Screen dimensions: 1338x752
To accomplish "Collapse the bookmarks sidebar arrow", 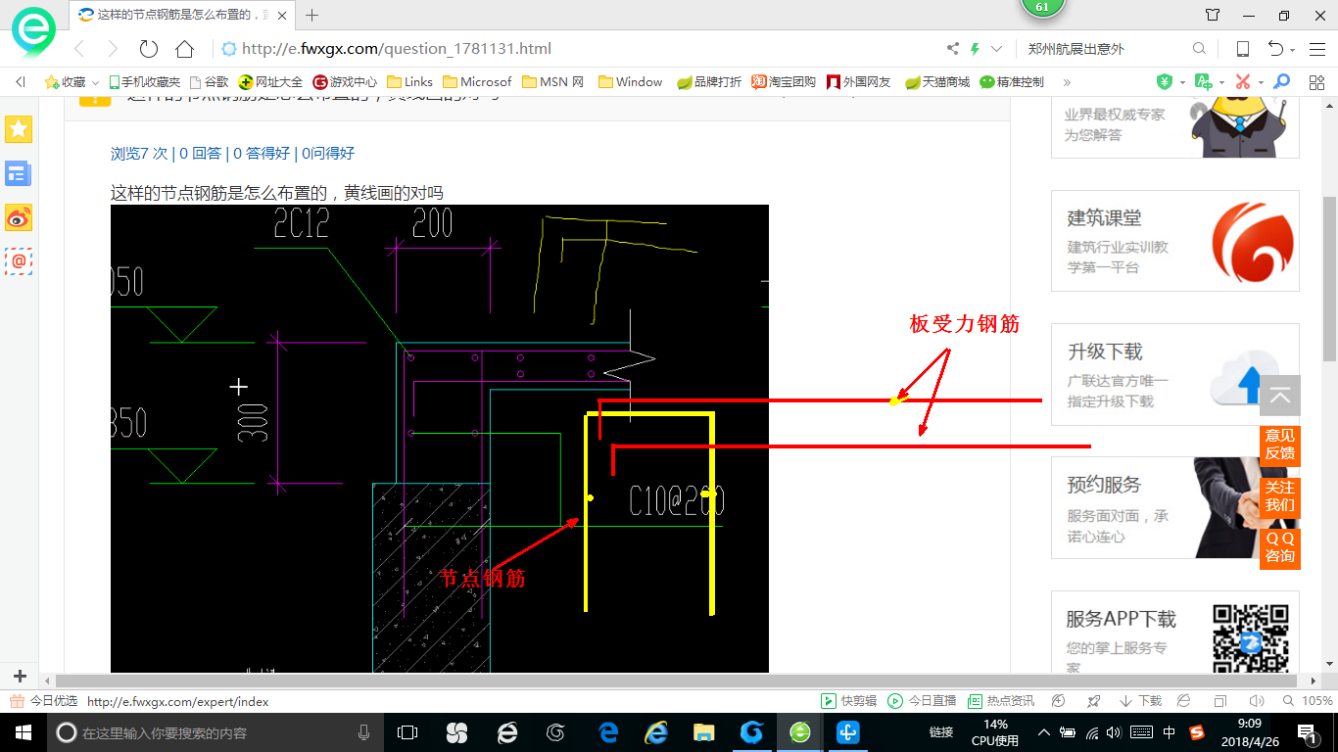I will tap(20, 82).
